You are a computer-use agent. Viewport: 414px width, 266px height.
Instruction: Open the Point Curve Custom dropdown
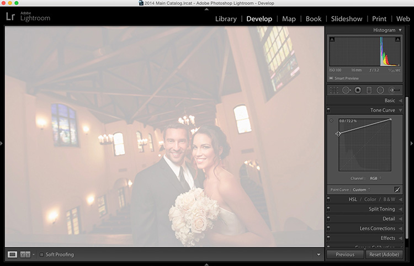coord(362,190)
